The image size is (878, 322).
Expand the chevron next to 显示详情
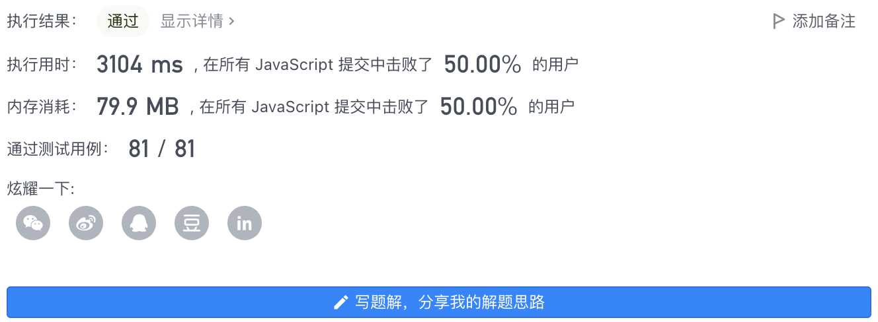(x=231, y=21)
